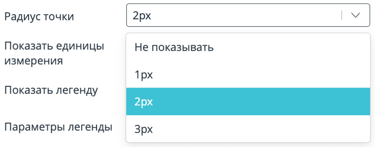Click the Показать единицы измерения label

(x=54, y=54)
